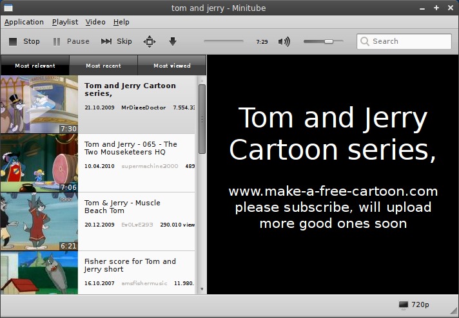
Task: Click the date 20.12.2009
Action: [x=99, y=225]
